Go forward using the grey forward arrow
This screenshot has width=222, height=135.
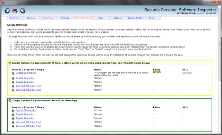tap(23, 11)
